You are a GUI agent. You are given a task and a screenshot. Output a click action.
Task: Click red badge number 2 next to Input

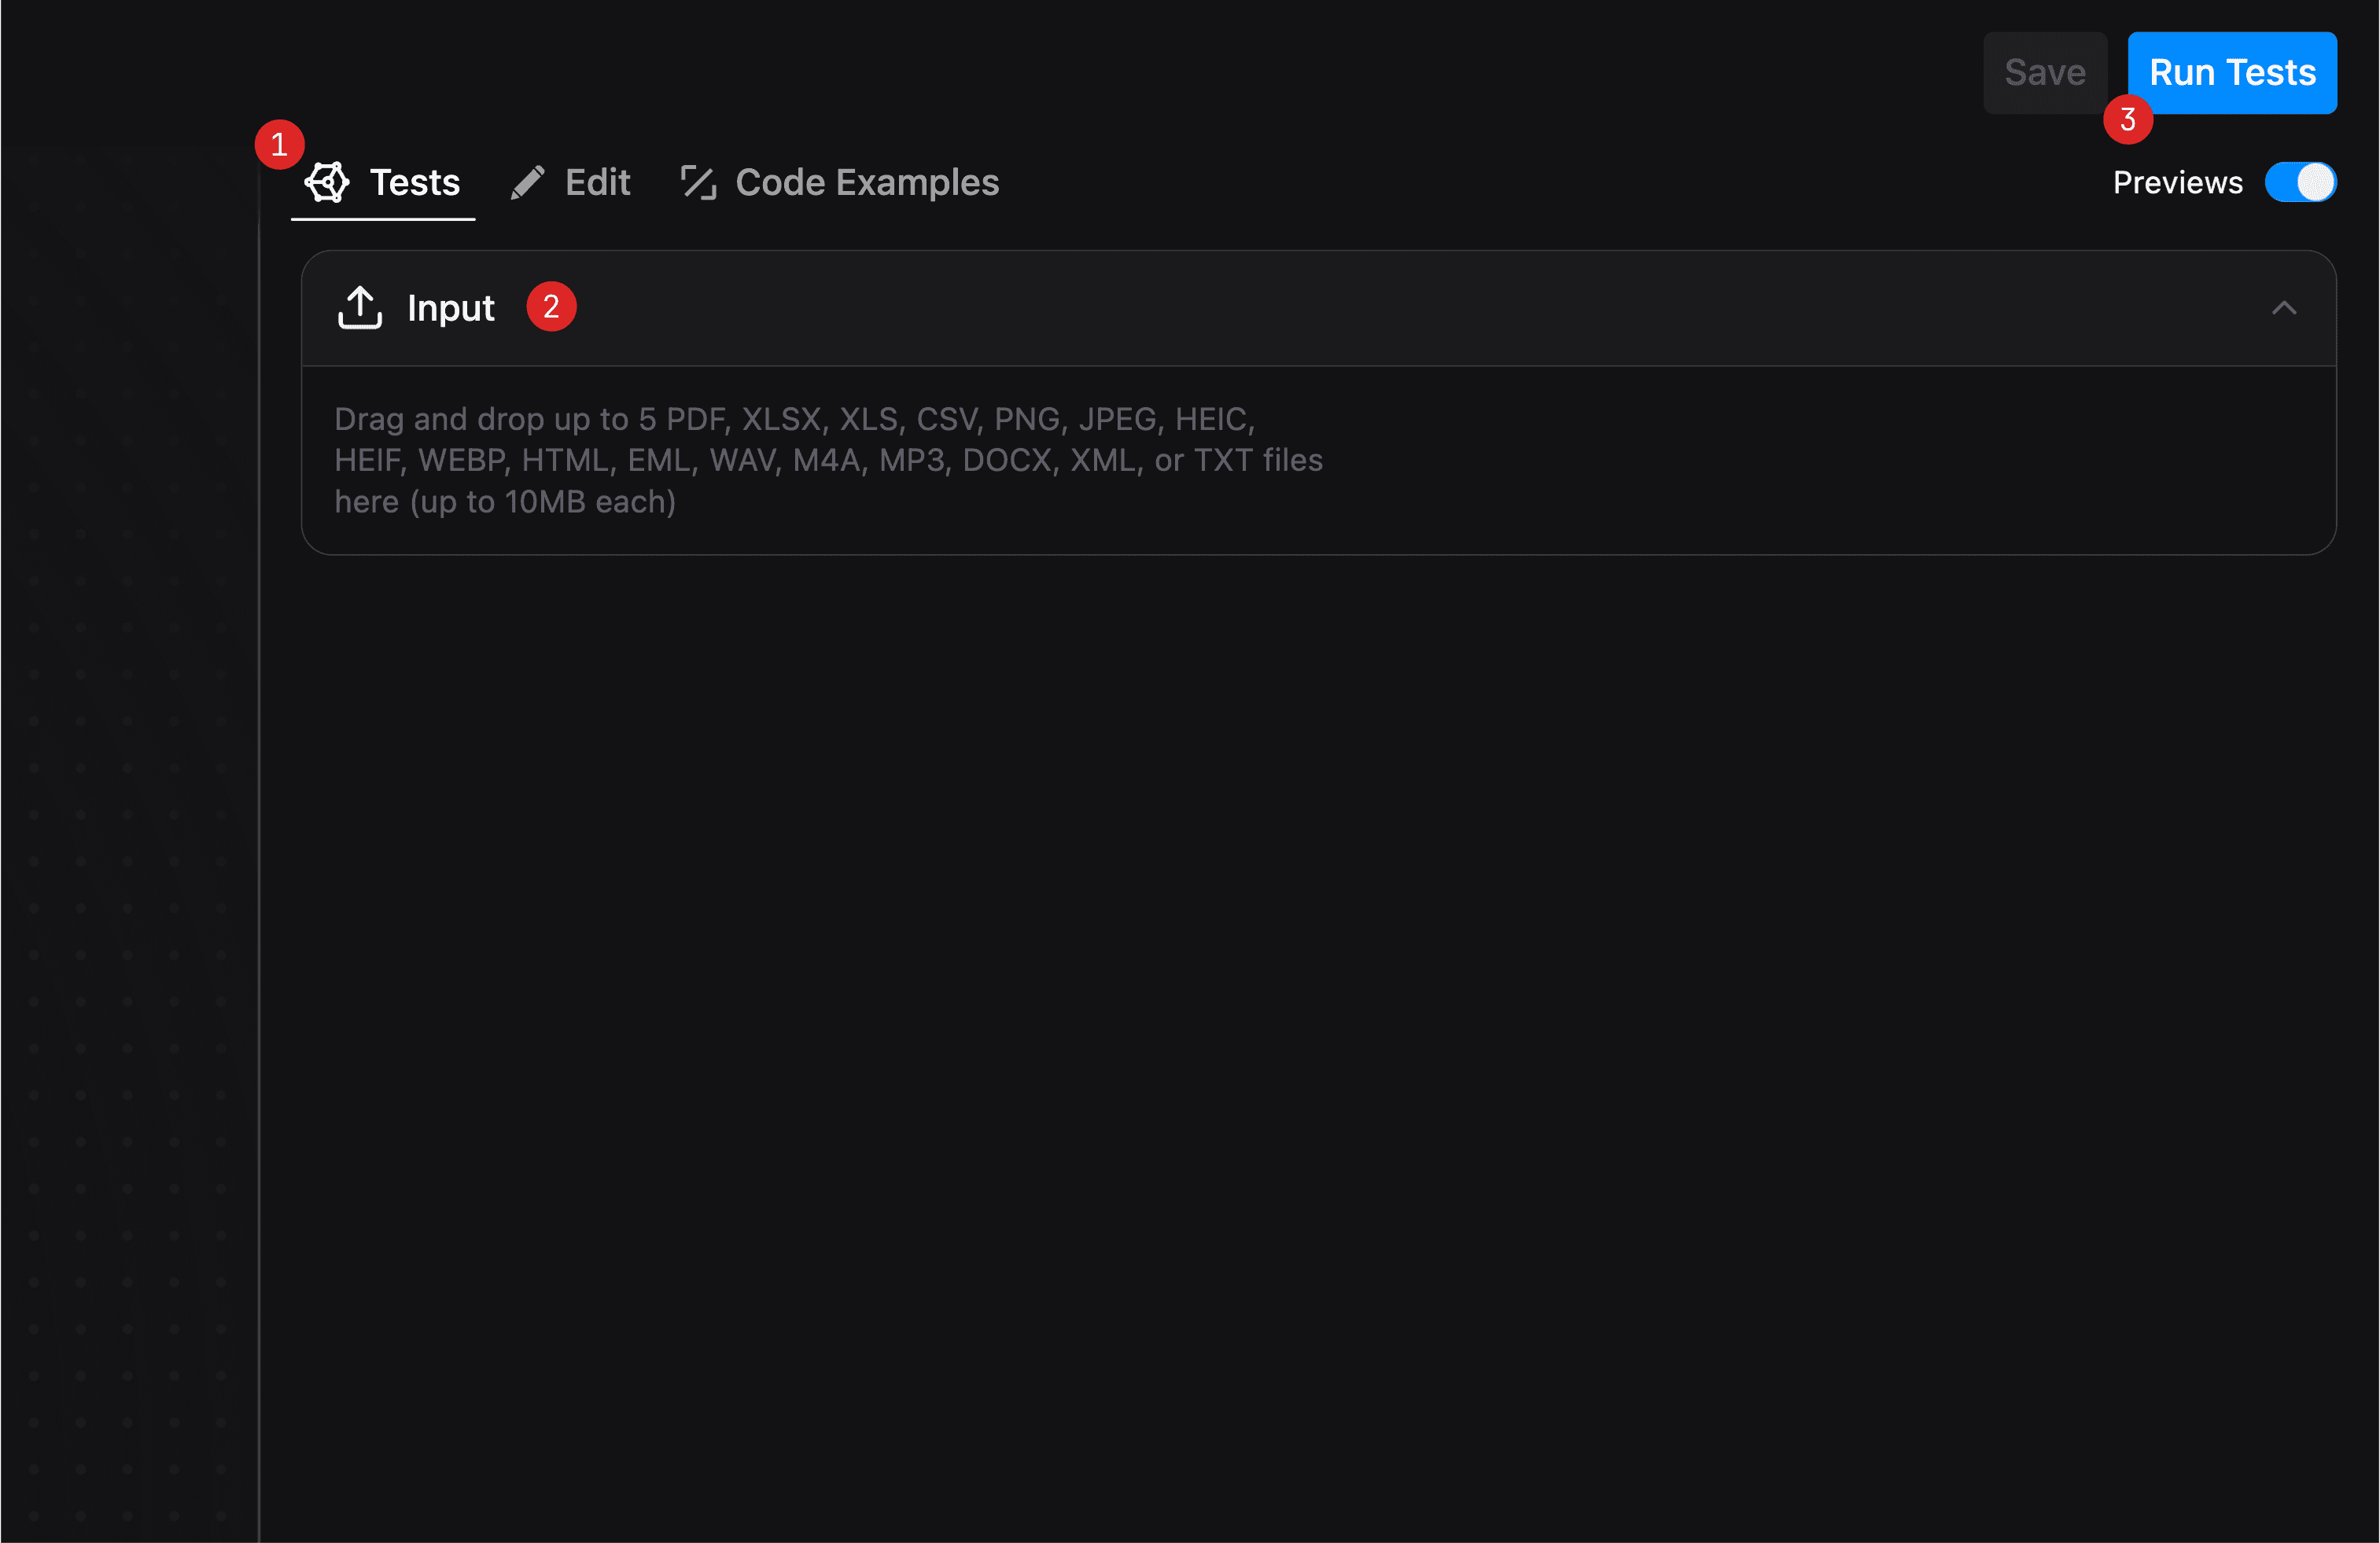tap(551, 307)
